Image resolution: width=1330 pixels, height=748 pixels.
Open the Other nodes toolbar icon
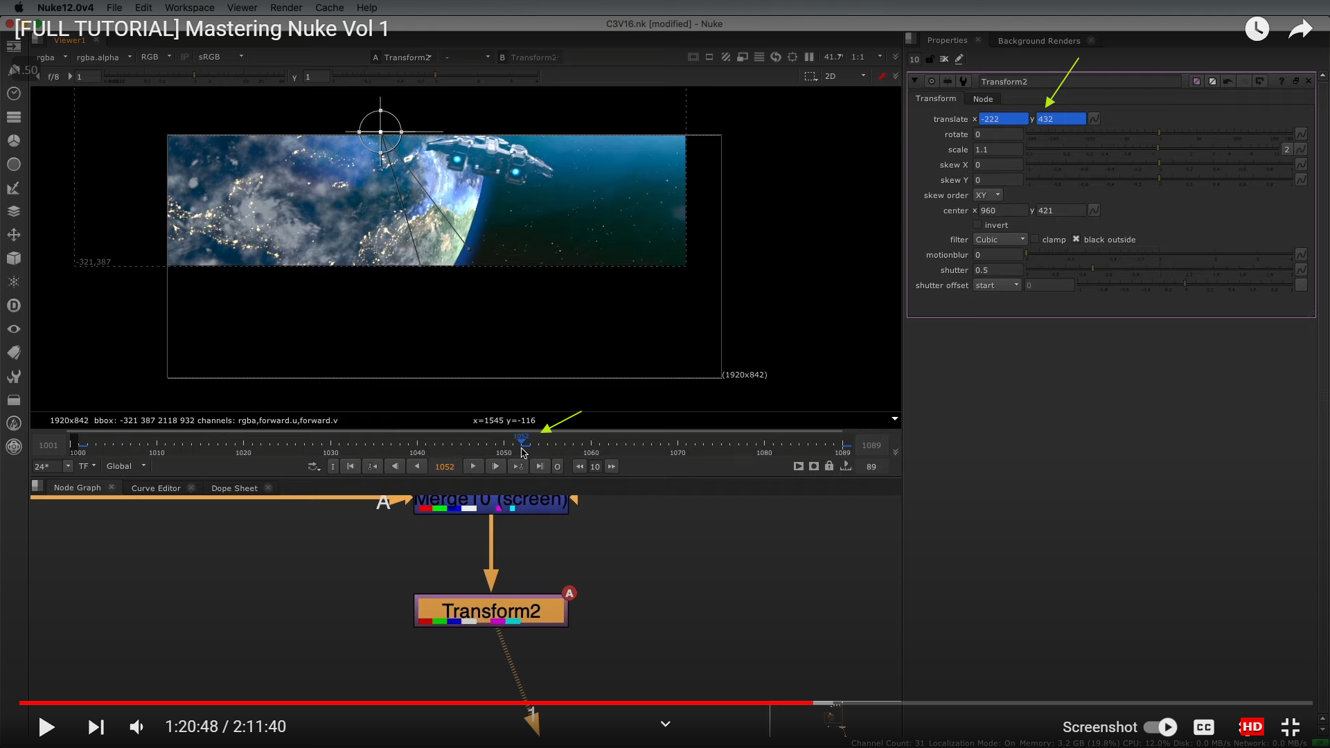coord(14,400)
